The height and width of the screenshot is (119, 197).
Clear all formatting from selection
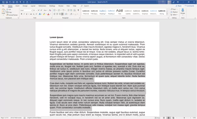[x=50, y=10]
